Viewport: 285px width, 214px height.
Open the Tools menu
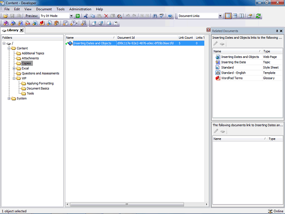pos(61,9)
